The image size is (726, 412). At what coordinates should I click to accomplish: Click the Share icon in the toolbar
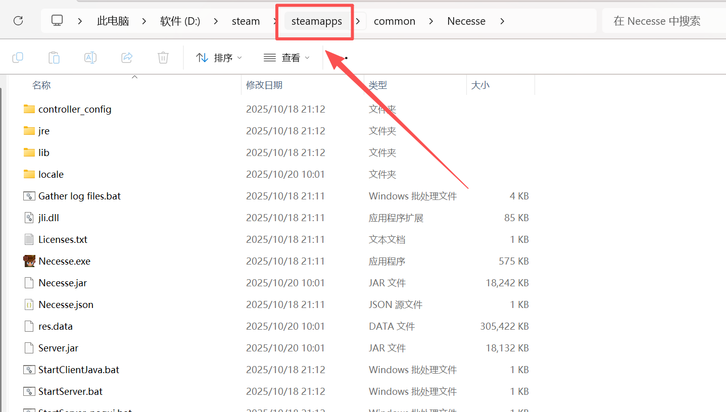click(x=127, y=58)
